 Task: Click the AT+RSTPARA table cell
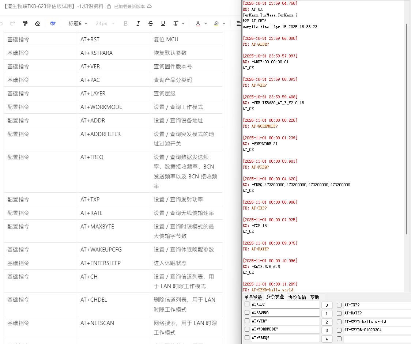(x=113, y=53)
